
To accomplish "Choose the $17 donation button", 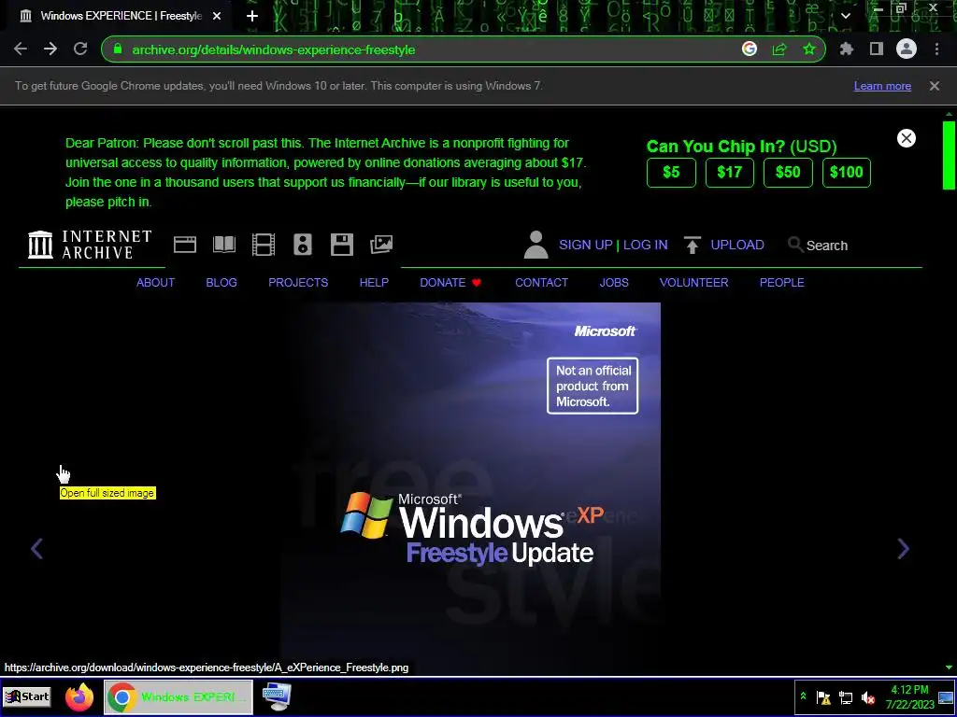I will click(x=730, y=172).
